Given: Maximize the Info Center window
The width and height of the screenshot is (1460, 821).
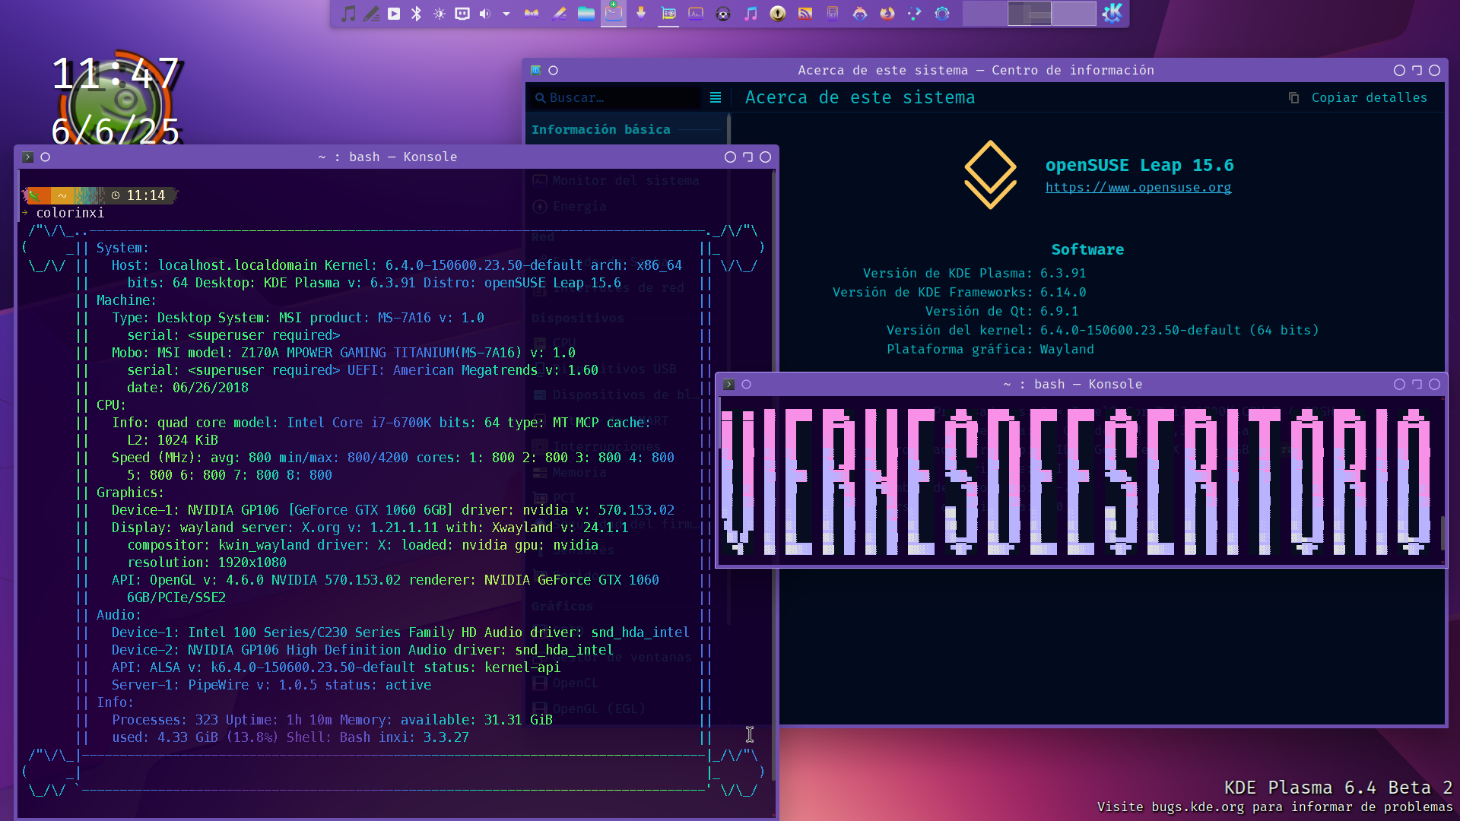Looking at the screenshot, I should coord(1417,71).
